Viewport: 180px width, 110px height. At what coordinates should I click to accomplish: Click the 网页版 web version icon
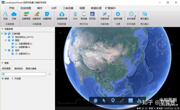tap(92, 14)
